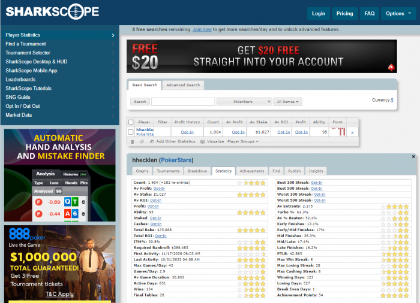
Task: Open SharkScope Mobile App menu item
Action: (x=60, y=71)
